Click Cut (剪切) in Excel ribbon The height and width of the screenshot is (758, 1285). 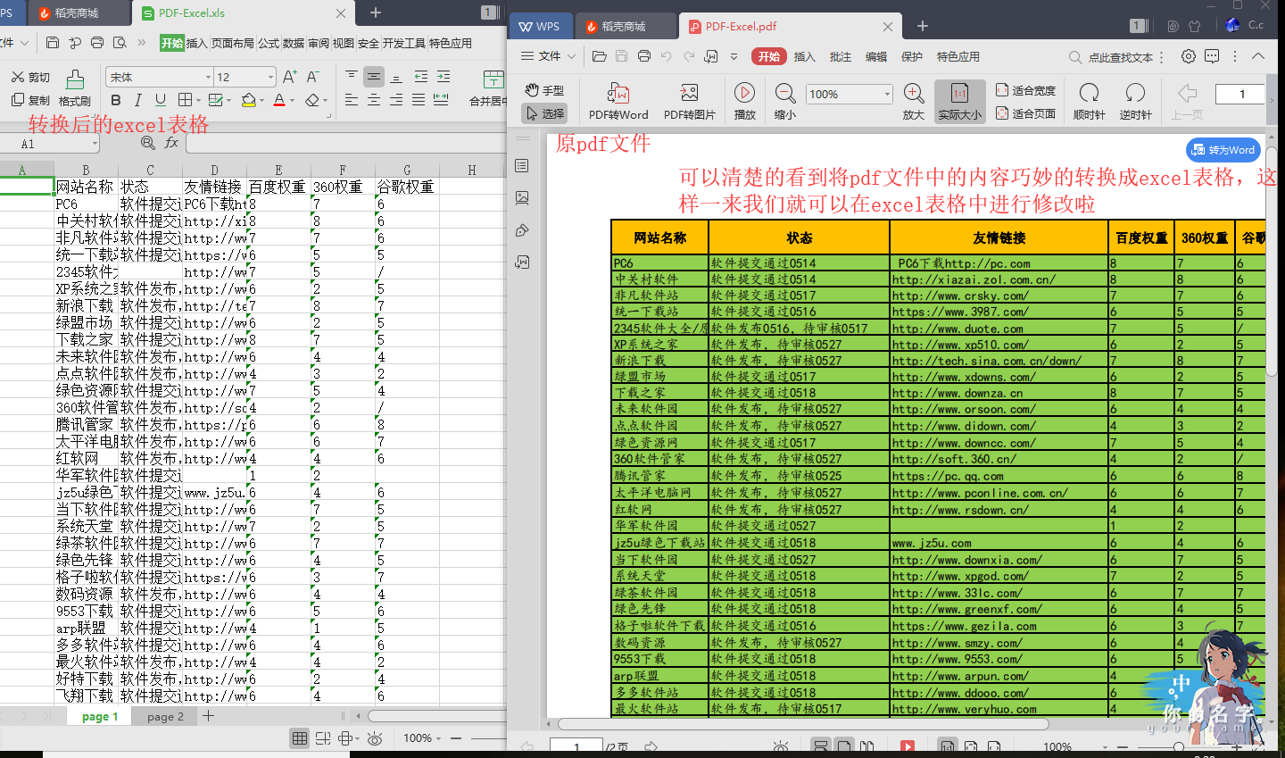[x=30, y=77]
